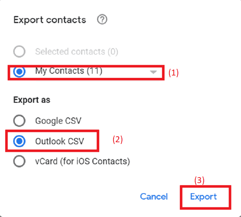Click the greyed Selected contacts (0) label
Viewport: 241px width, 217px height.
pyautogui.click(x=77, y=52)
